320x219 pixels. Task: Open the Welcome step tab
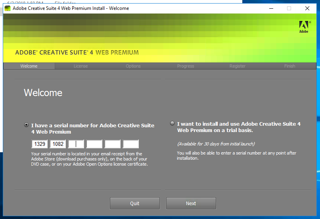pos(29,66)
